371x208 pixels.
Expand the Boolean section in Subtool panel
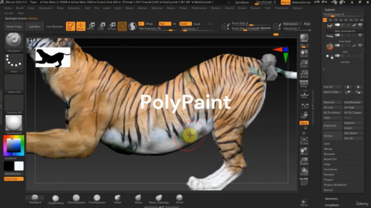(x=329, y=154)
